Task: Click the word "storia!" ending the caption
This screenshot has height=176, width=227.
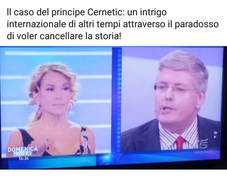Action: click(x=108, y=36)
